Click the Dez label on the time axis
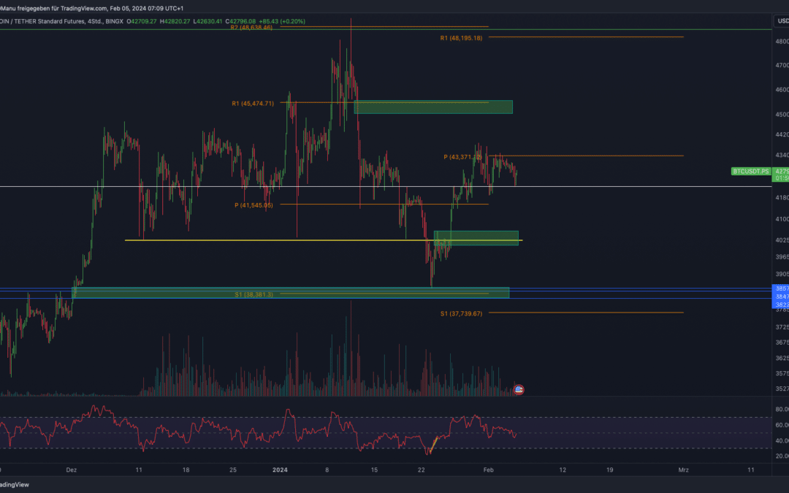 (x=72, y=470)
